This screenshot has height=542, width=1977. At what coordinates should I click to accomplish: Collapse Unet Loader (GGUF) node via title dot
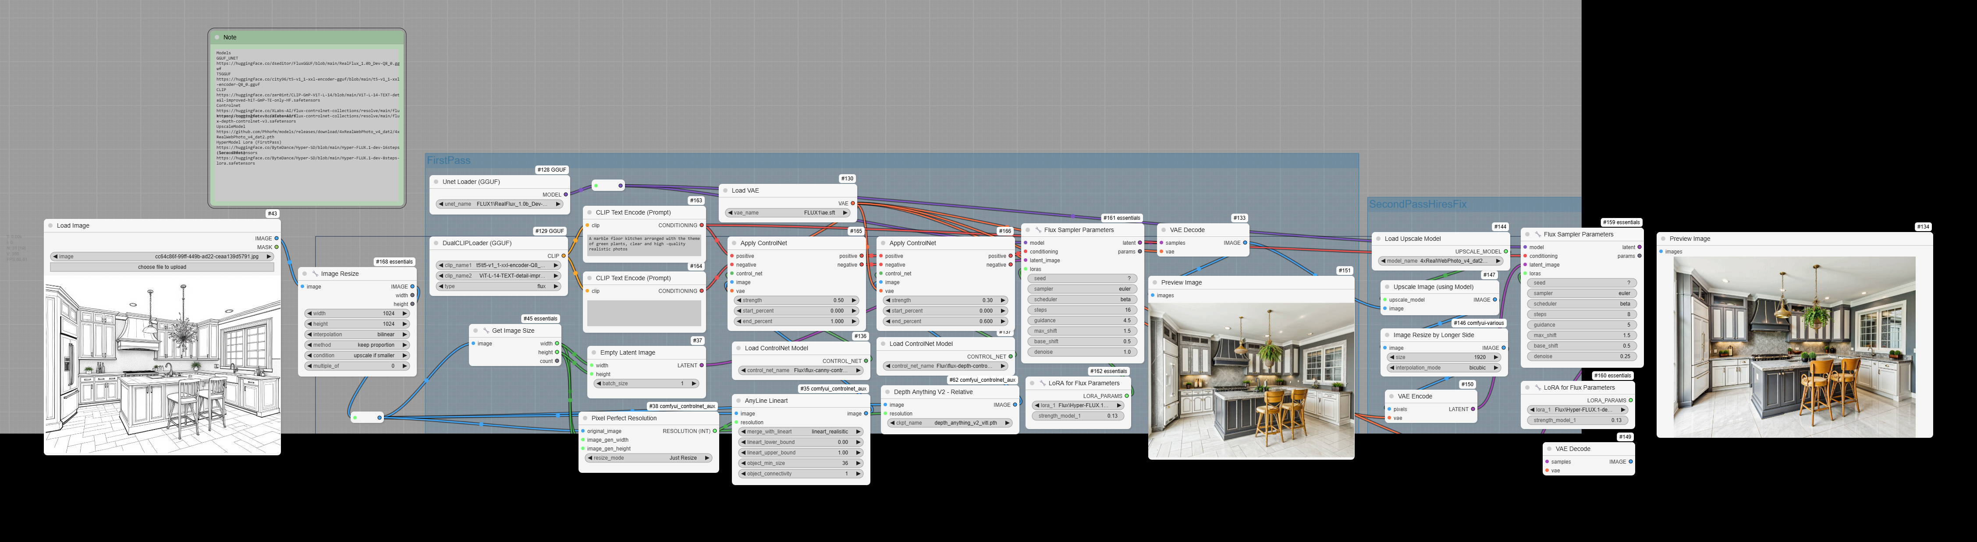[x=436, y=182]
